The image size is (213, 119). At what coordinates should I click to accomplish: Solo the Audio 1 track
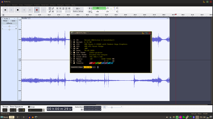tap(13, 21)
